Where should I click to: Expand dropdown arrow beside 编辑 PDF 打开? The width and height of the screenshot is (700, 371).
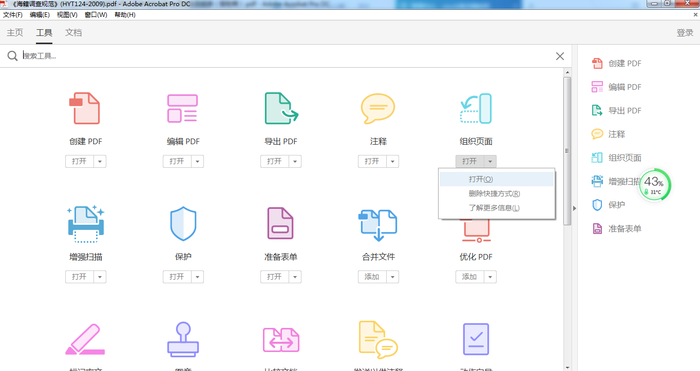198,162
